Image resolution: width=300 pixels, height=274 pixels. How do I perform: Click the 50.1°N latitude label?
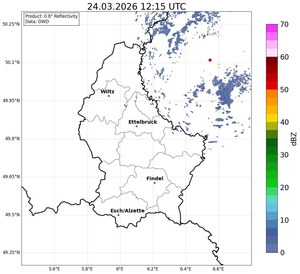pos(12,62)
